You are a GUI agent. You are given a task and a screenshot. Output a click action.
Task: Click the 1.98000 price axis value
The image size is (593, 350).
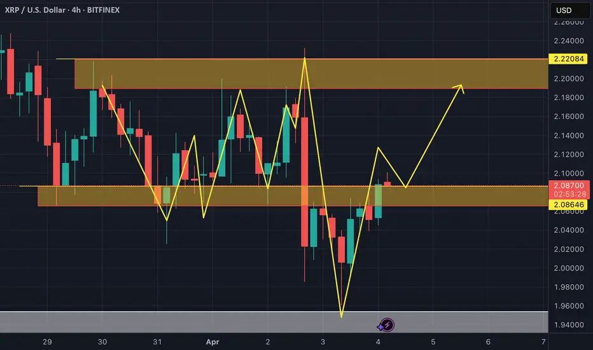point(568,287)
